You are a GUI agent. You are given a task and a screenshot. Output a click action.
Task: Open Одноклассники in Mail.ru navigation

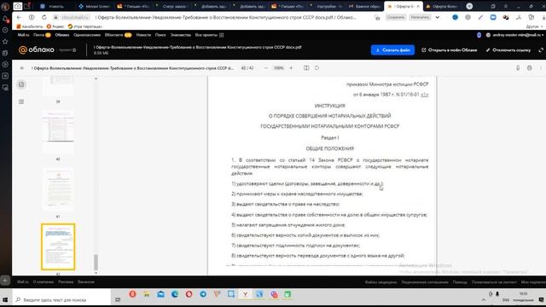pyautogui.click(x=87, y=35)
